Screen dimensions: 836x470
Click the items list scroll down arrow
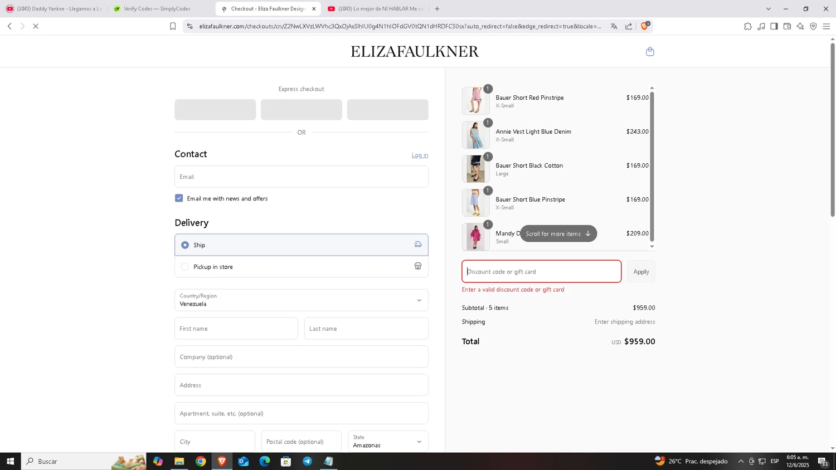click(652, 246)
